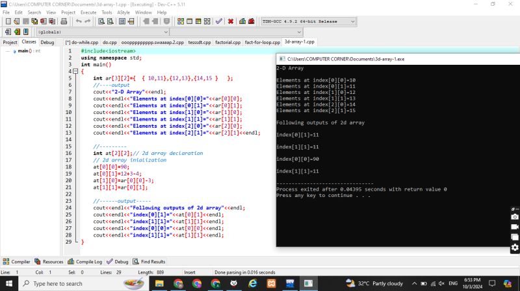Switch to the fact-for-loop.cpp tab
This screenshot has height=291, width=520.
tap(263, 42)
